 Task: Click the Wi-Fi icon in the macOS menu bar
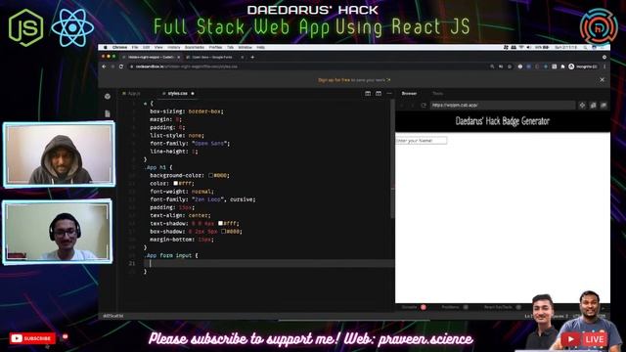click(x=521, y=47)
